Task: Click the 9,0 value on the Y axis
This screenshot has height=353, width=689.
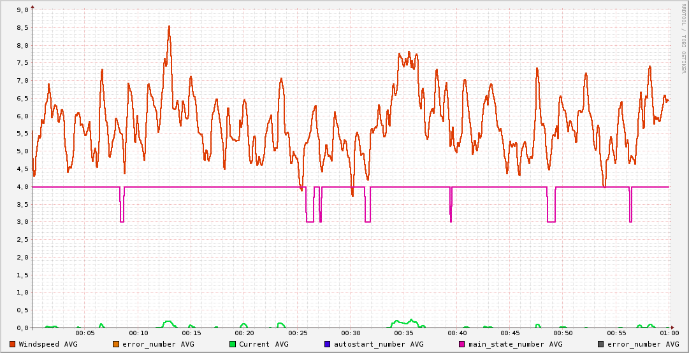Action: (x=21, y=10)
